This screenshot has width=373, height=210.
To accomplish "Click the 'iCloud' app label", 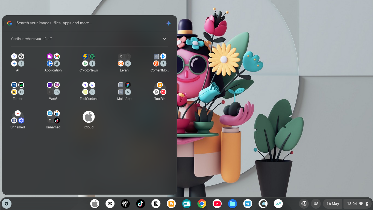I will tap(89, 127).
